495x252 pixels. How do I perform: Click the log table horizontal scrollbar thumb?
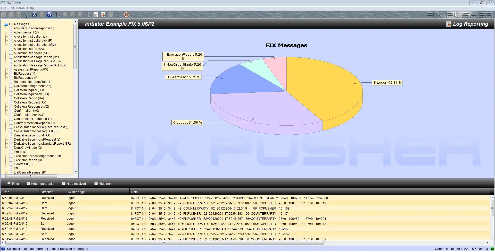click(x=164, y=242)
